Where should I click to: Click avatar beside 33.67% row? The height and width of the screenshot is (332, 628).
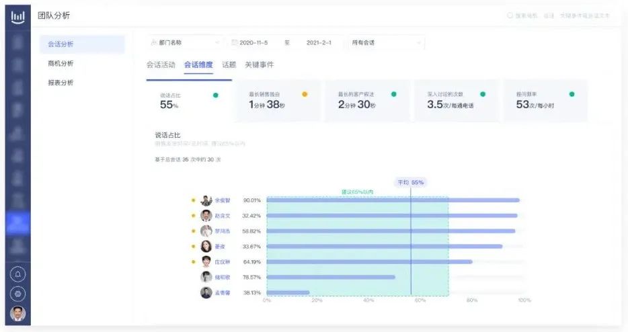click(206, 246)
